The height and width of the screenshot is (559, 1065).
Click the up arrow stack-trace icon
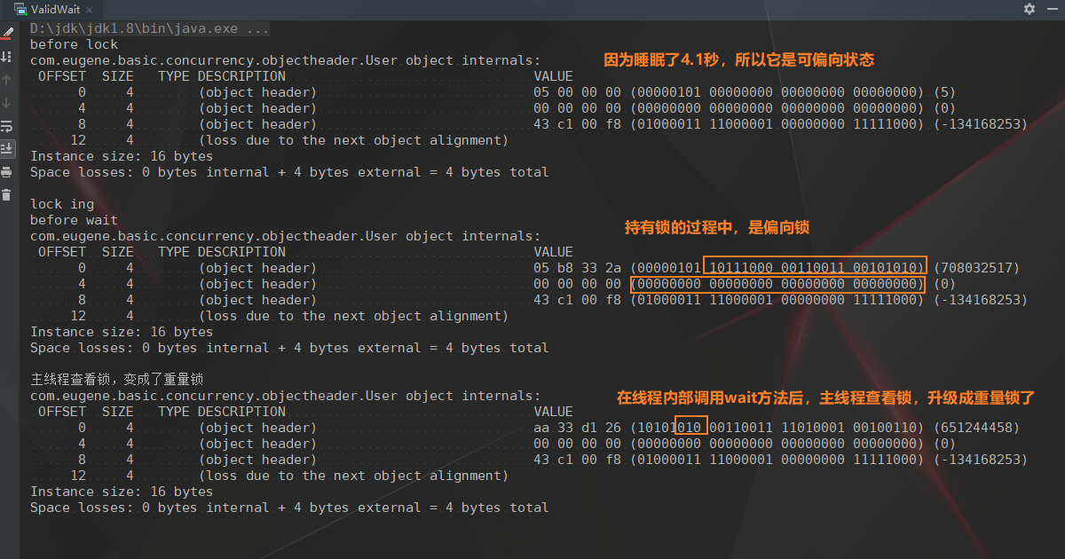click(x=7, y=80)
